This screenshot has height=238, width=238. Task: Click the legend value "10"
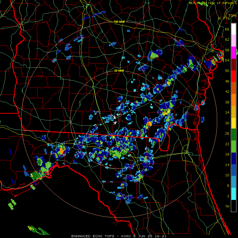[x=227, y=175]
